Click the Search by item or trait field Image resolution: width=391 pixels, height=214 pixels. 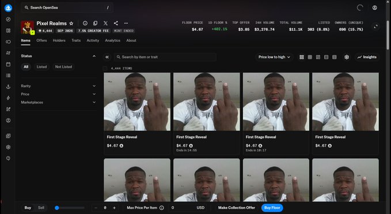165,57
